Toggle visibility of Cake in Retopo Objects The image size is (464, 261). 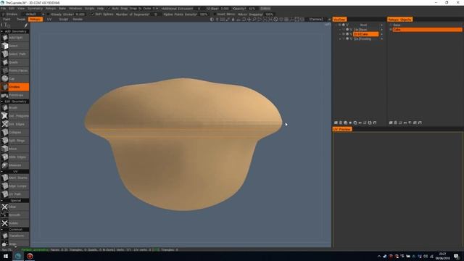click(x=391, y=30)
